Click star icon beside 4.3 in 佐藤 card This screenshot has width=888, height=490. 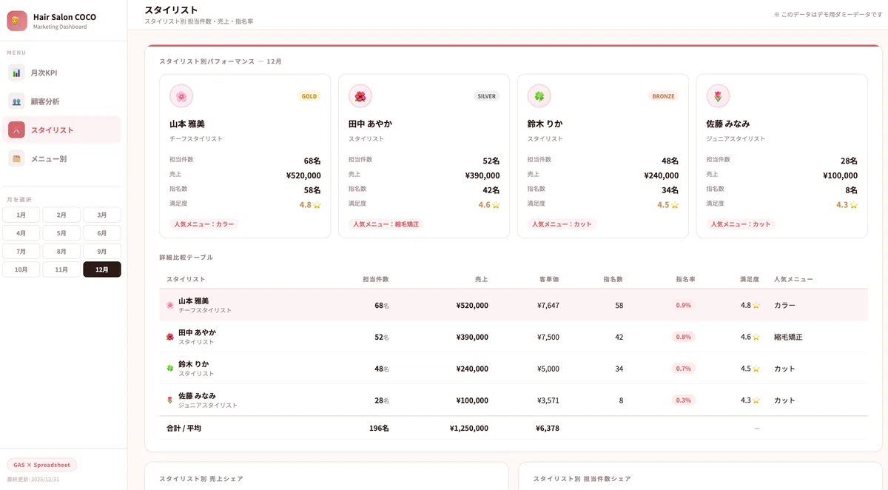point(854,205)
